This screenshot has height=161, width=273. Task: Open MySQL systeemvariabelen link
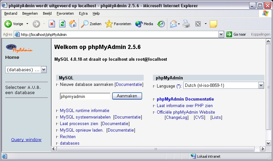click(x=85, y=117)
